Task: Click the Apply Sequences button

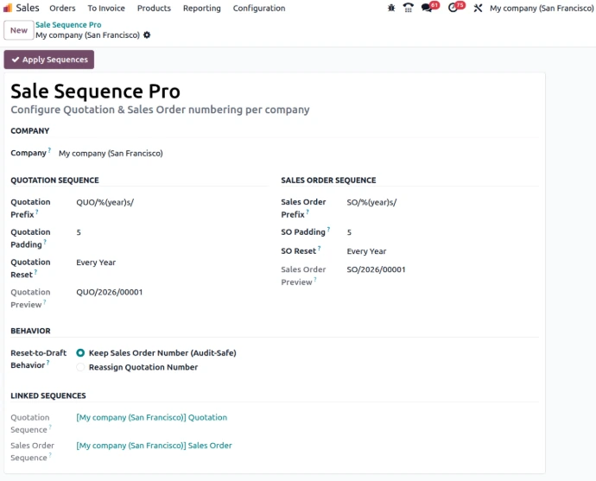Action: (x=49, y=60)
